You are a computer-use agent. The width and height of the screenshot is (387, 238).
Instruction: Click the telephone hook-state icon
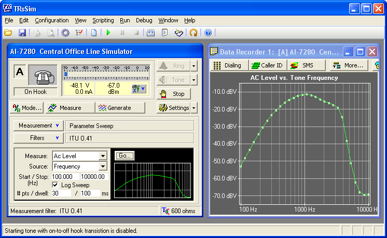(x=42, y=76)
